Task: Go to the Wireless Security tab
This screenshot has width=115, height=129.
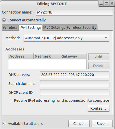Action: click(82, 28)
